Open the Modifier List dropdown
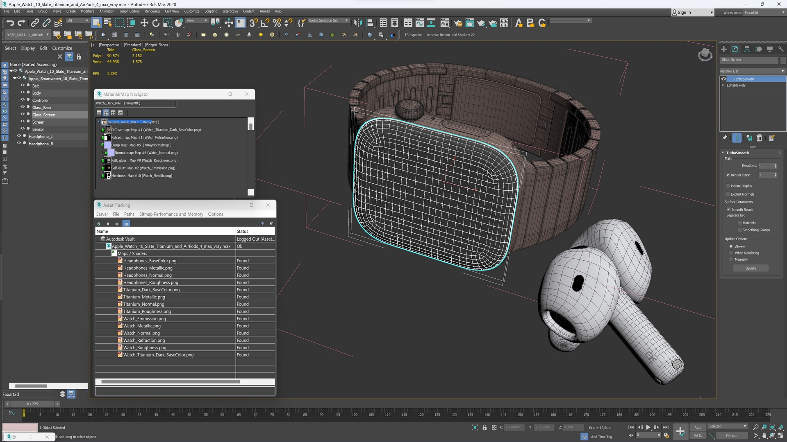The height and width of the screenshot is (442, 787). [753, 71]
